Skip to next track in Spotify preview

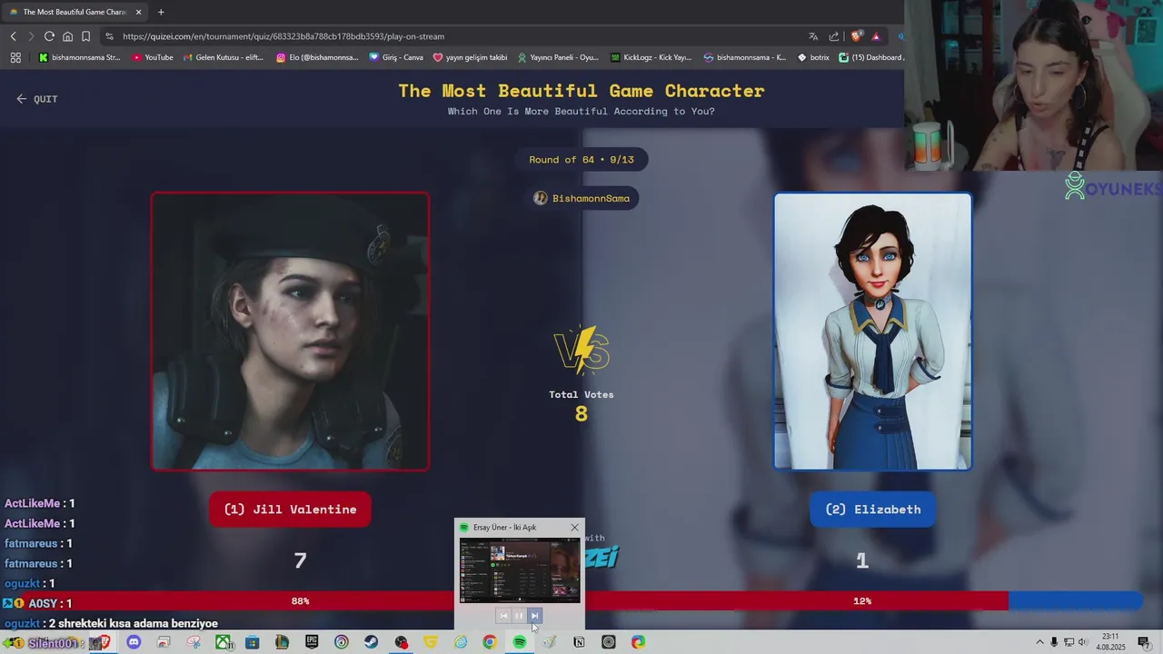[534, 616]
